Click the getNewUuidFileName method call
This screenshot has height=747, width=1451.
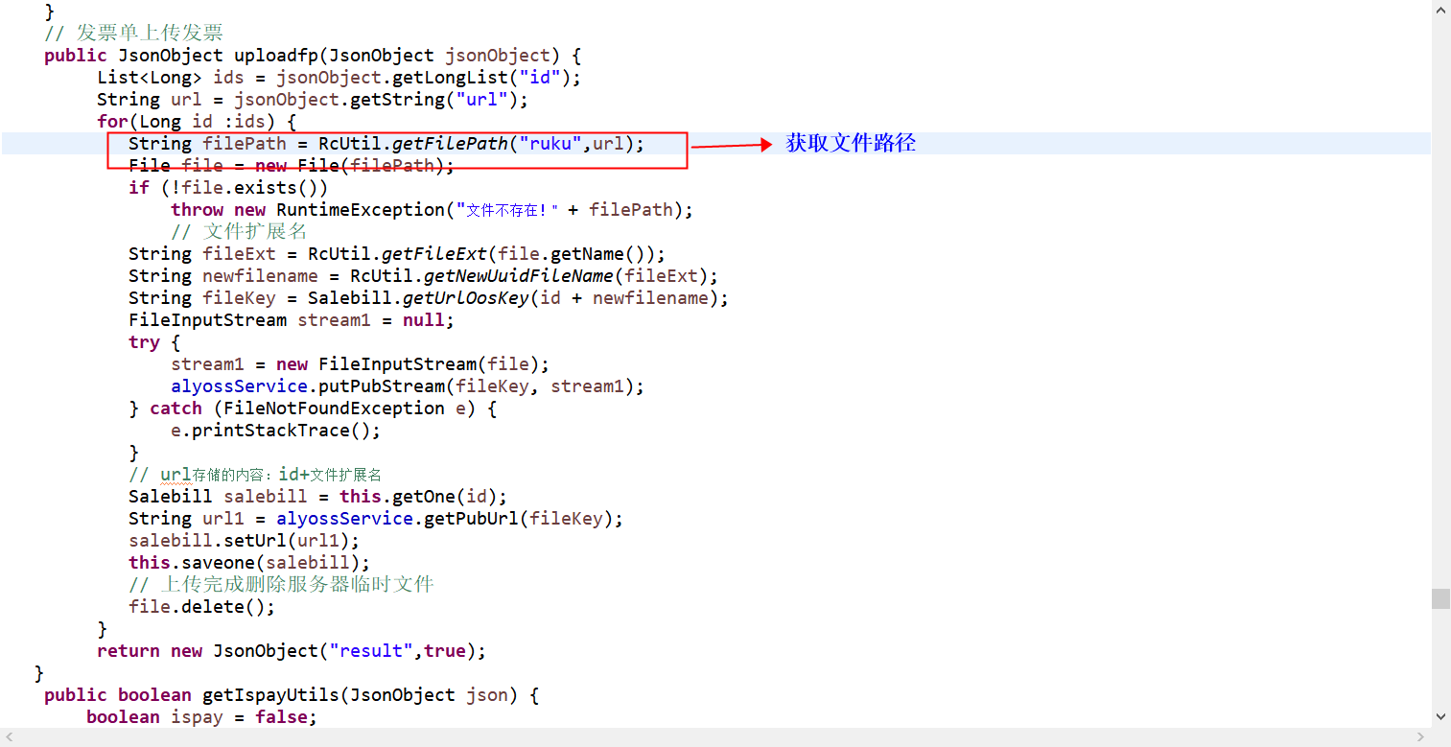519,276
